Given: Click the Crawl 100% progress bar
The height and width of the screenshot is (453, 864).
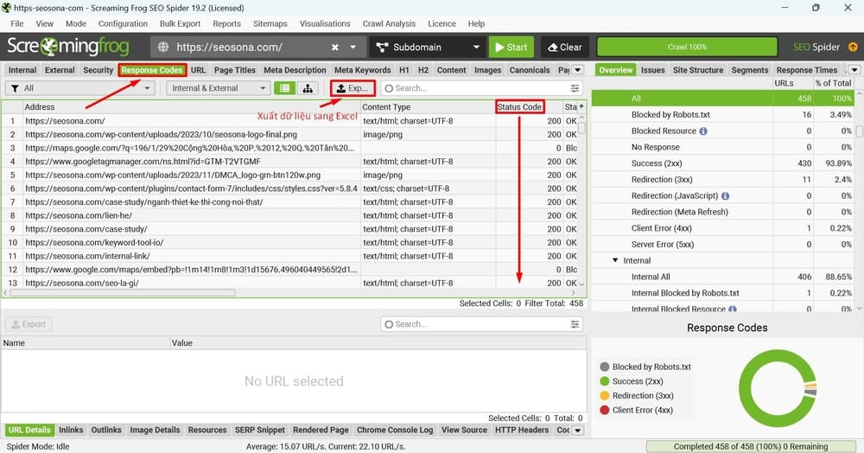Looking at the screenshot, I should [x=687, y=48].
